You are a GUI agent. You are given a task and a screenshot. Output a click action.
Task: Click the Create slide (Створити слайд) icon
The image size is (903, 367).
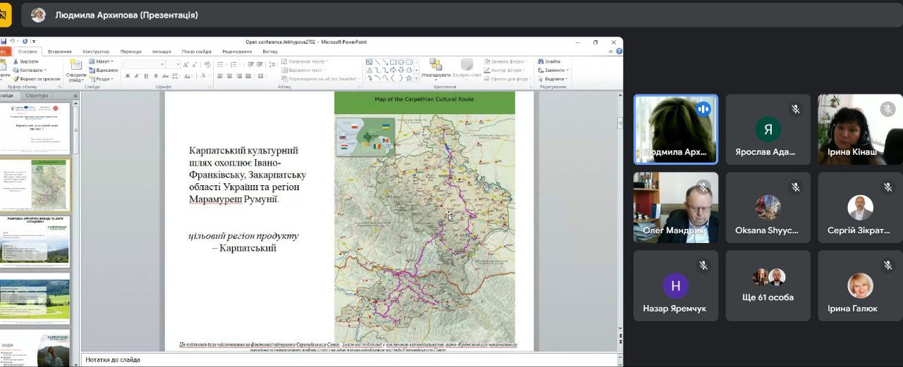point(76,66)
